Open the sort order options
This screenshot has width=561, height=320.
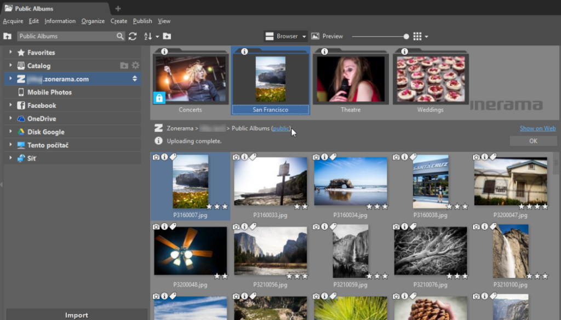tap(151, 36)
